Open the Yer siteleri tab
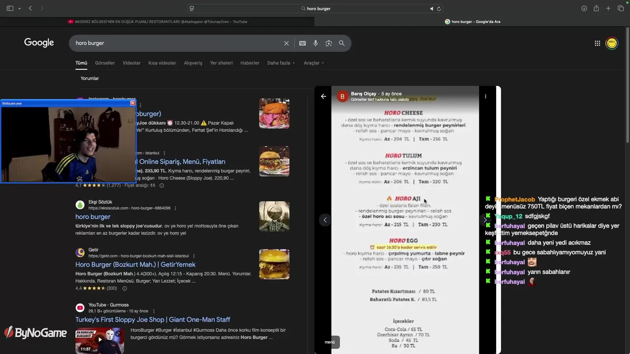This screenshot has width=630, height=354. pyautogui.click(x=221, y=63)
